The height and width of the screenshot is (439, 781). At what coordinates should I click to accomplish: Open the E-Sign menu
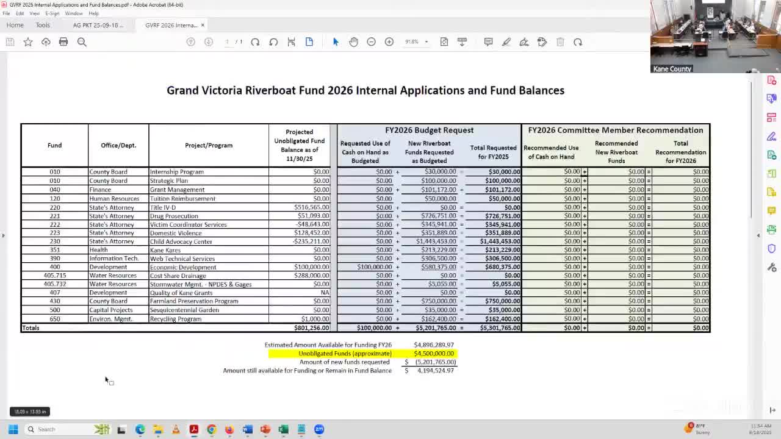click(x=51, y=13)
